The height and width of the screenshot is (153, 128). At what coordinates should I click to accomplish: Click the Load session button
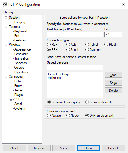[113, 75]
